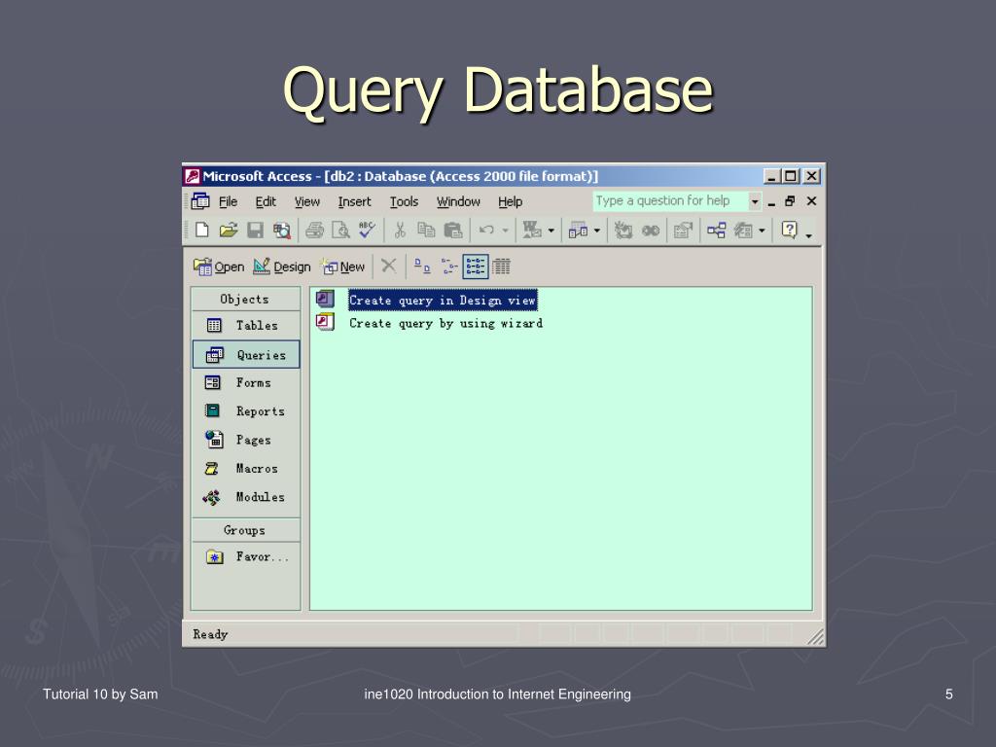996x747 pixels.
Task: Expand the help question dropdown arrow
Action: (755, 201)
